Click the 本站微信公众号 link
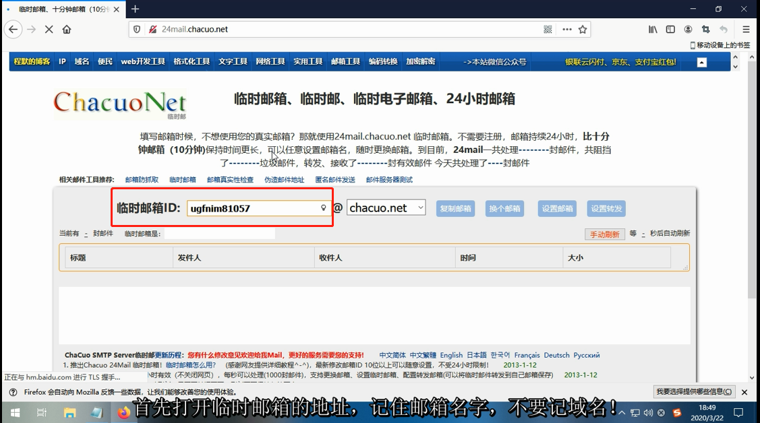 click(494, 62)
